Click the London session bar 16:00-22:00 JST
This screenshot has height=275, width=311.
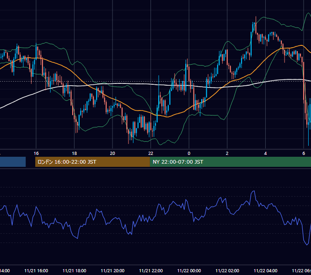click(x=92, y=162)
